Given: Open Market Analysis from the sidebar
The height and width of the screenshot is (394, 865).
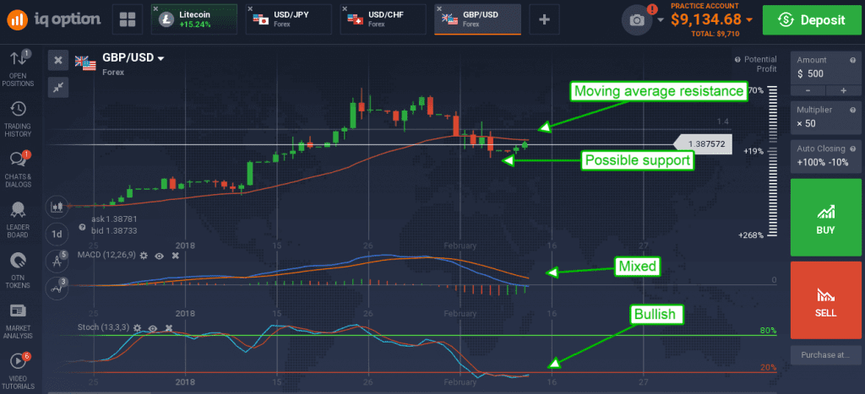Looking at the screenshot, I should pos(18,321).
